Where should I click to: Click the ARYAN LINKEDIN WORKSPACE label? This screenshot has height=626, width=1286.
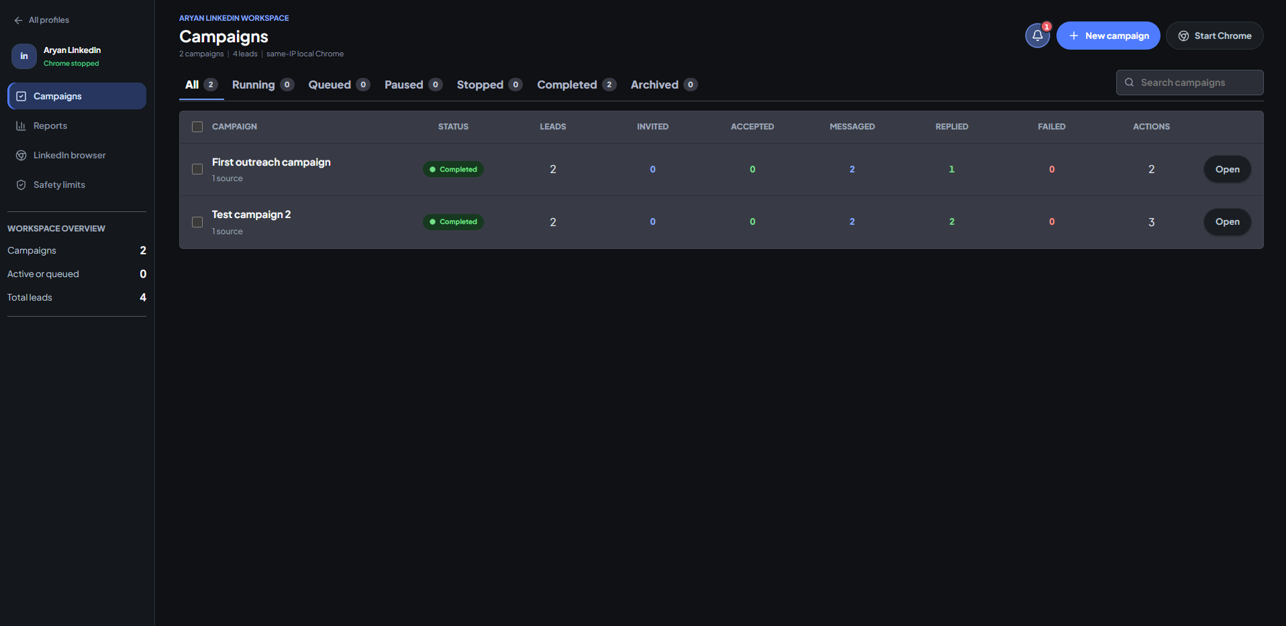(234, 18)
